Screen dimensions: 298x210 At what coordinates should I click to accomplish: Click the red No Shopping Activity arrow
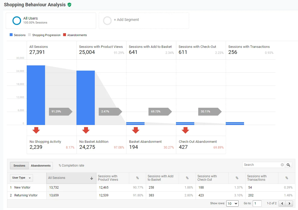(x=36, y=130)
